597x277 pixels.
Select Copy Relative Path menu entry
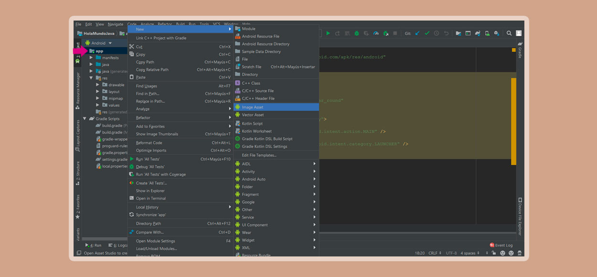180,70
